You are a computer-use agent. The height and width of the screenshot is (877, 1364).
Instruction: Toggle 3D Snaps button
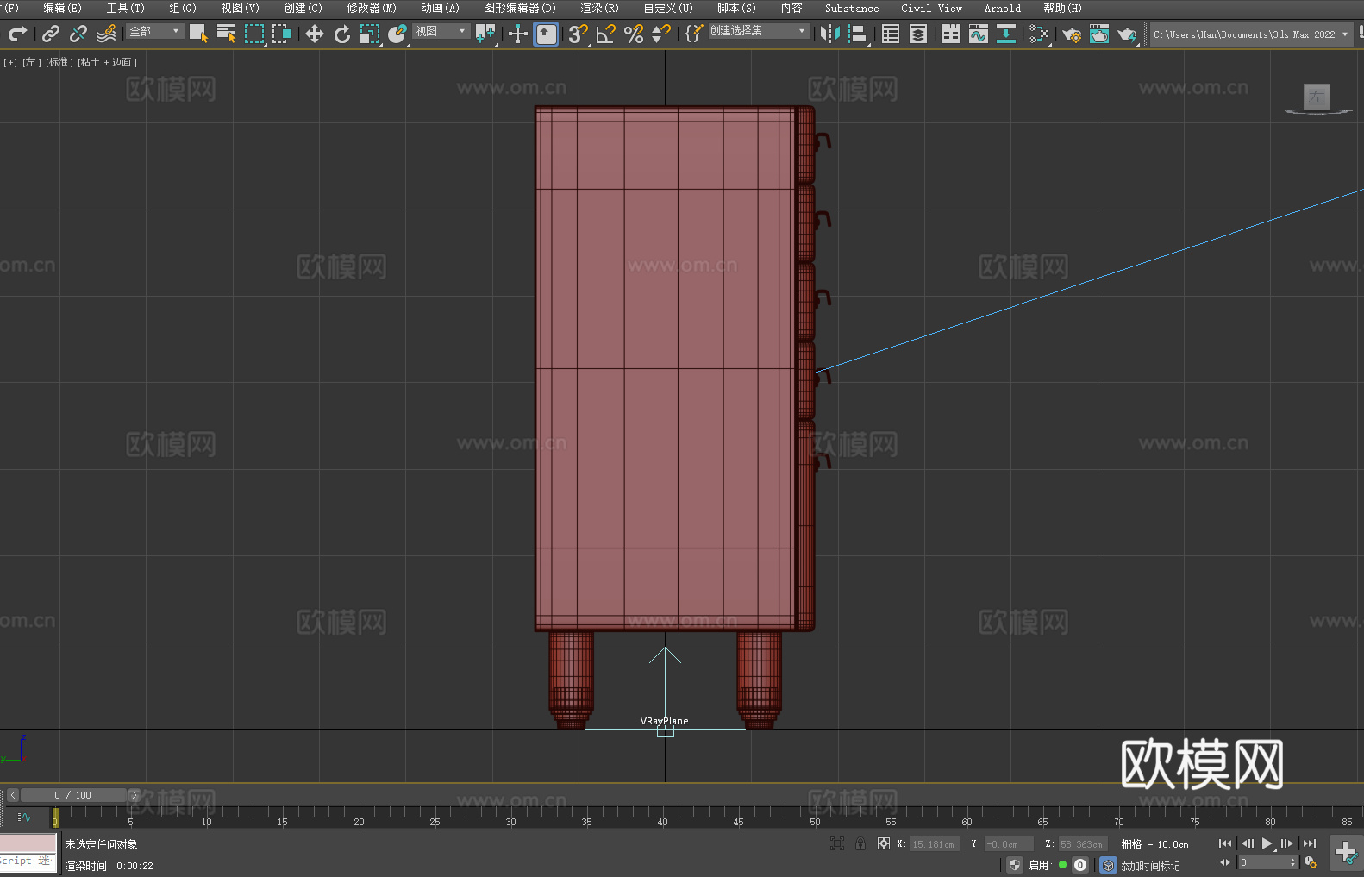tap(579, 34)
